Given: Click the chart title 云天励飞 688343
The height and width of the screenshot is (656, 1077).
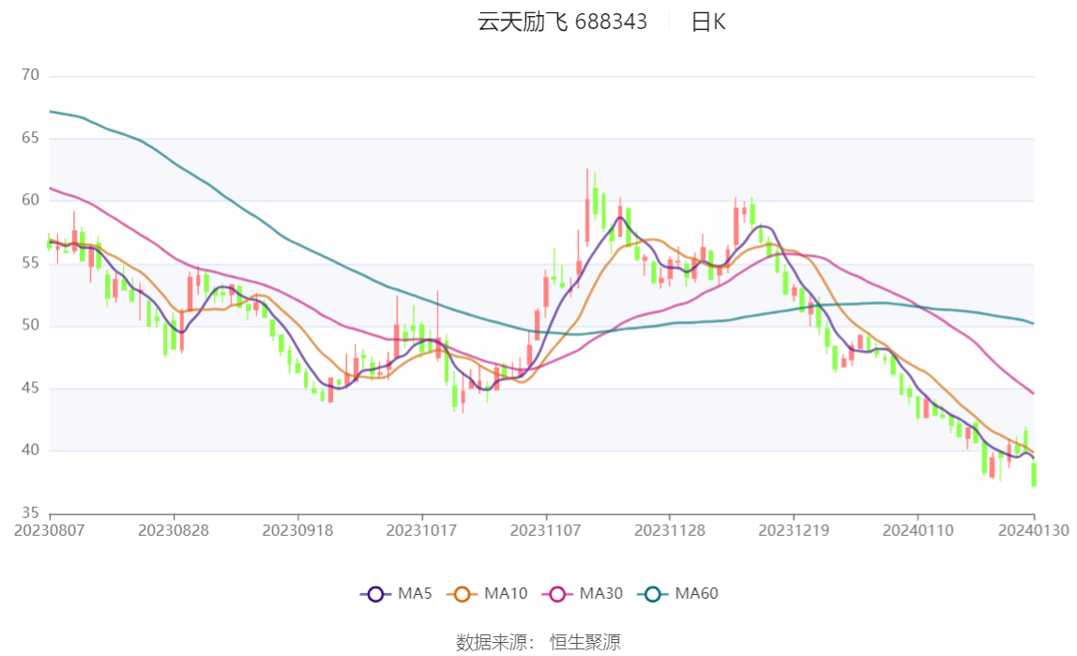Looking at the screenshot, I should [x=562, y=22].
